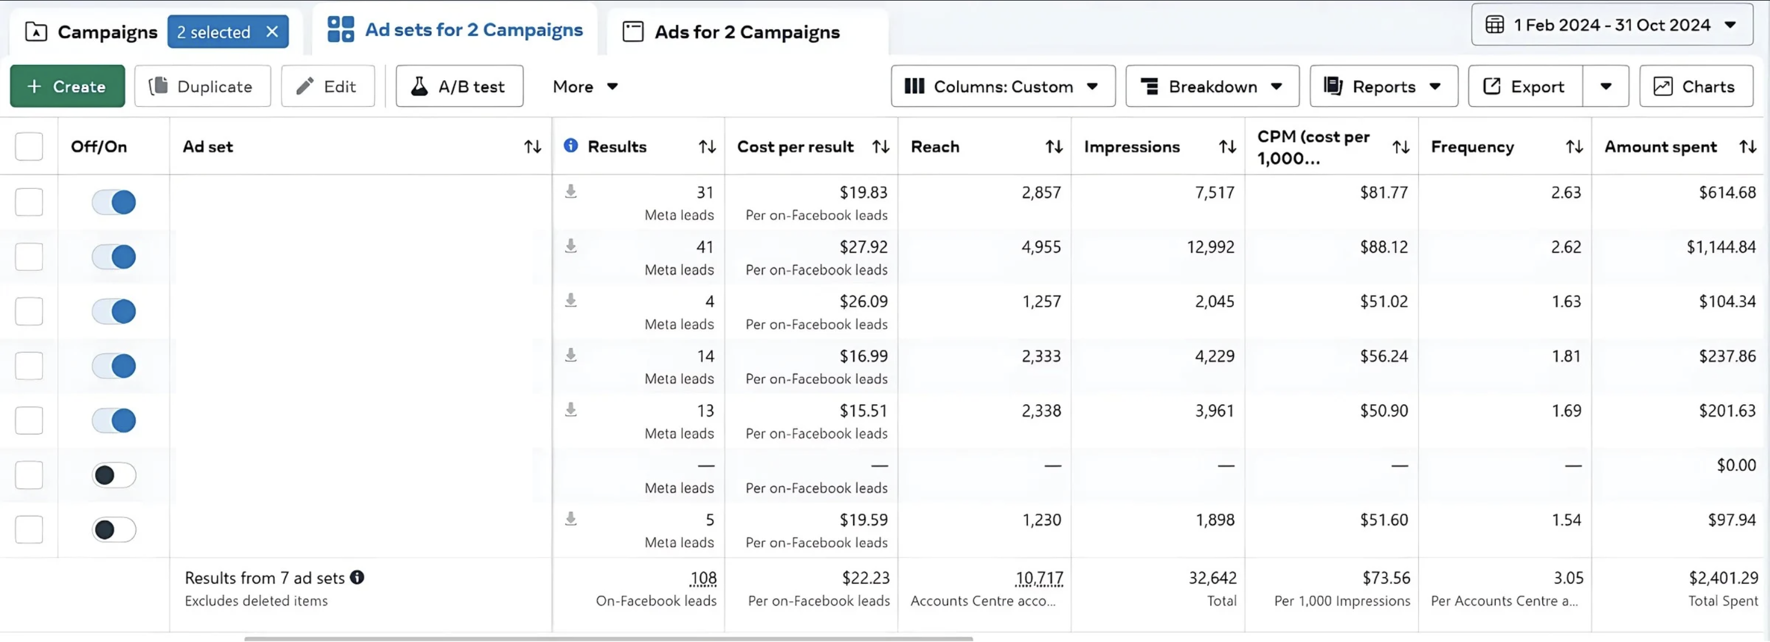Clear the 2 selected campaigns filter

[x=272, y=32]
